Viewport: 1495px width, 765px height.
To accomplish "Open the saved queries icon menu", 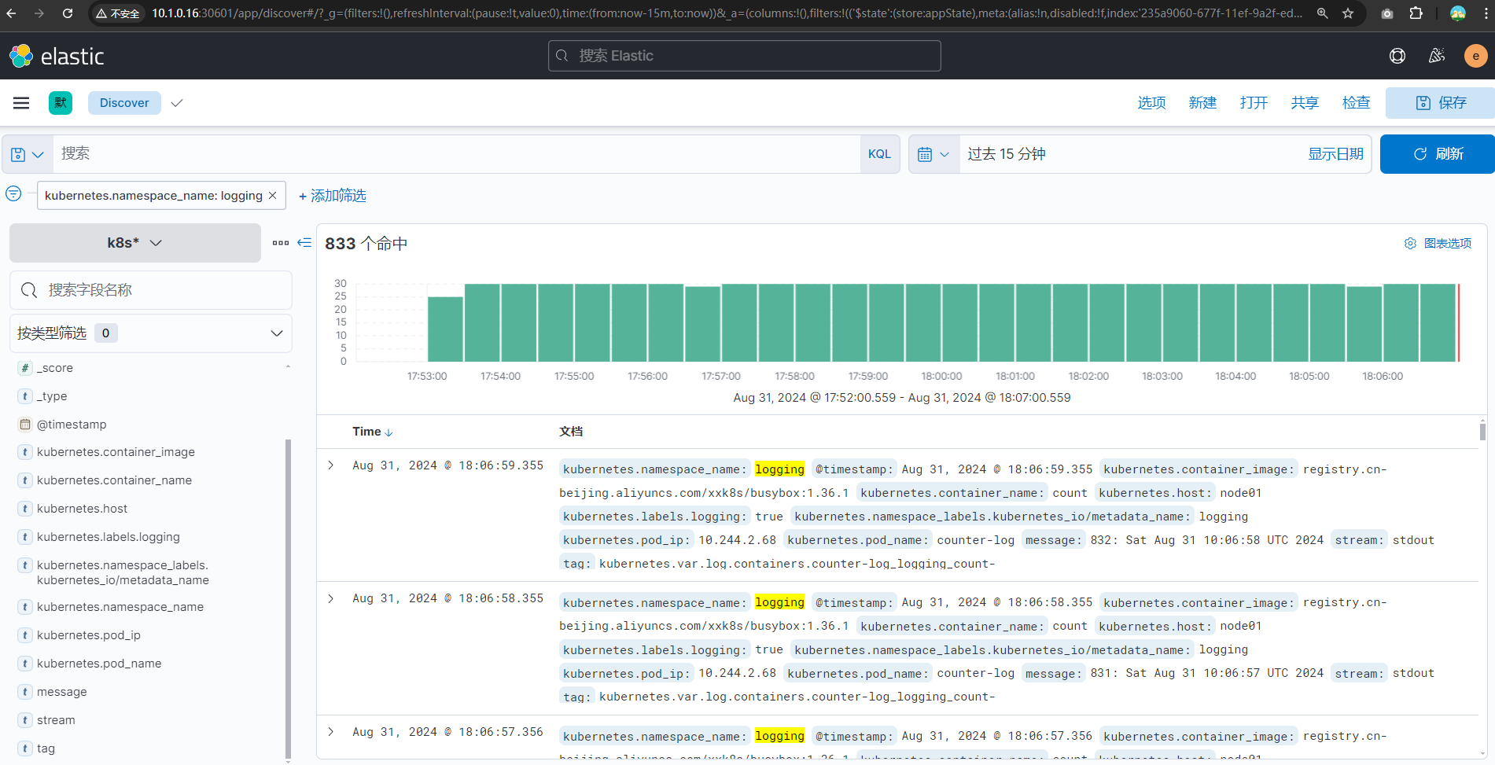I will pyautogui.click(x=27, y=154).
